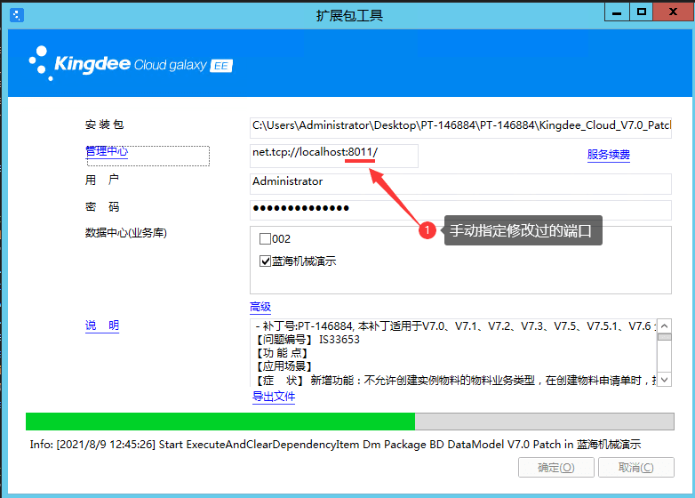Click the net.tcp management center address field

334,155
